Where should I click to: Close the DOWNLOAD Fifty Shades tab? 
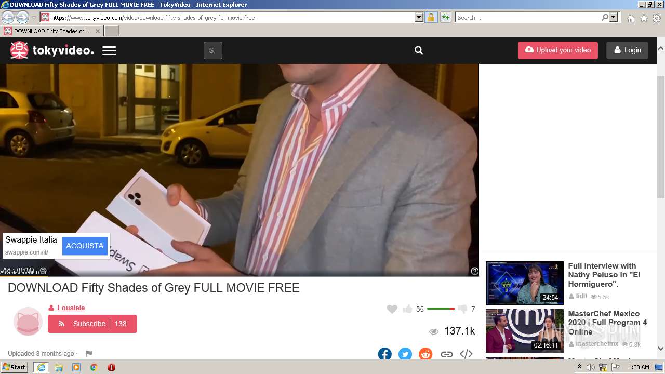coord(97,31)
